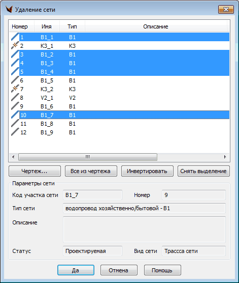Screen dimensions: 239x283
Task: Click the pipe icon of network B1_1
Action: coord(15,37)
